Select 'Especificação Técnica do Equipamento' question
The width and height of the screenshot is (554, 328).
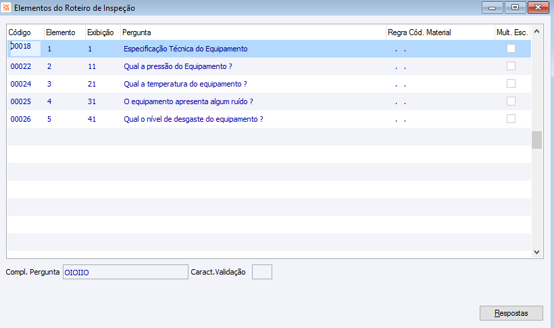tap(186, 49)
